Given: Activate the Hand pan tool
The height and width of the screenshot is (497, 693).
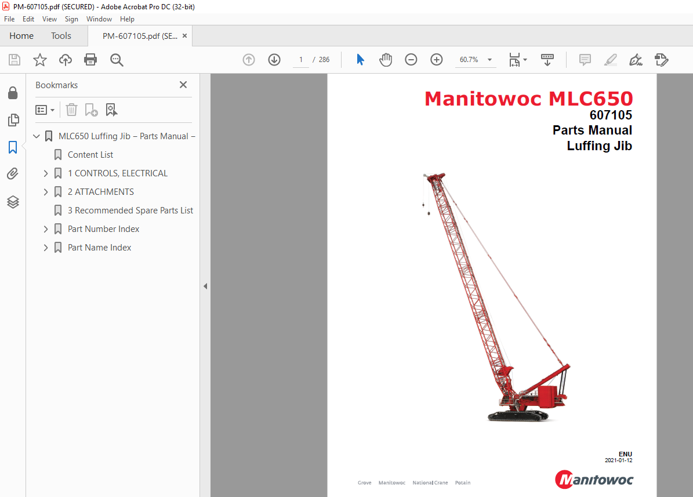Looking at the screenshot, I should 386,60.
